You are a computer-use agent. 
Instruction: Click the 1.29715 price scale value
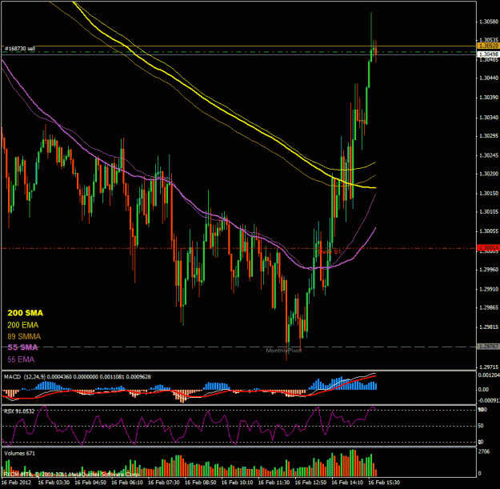point(489,367)
